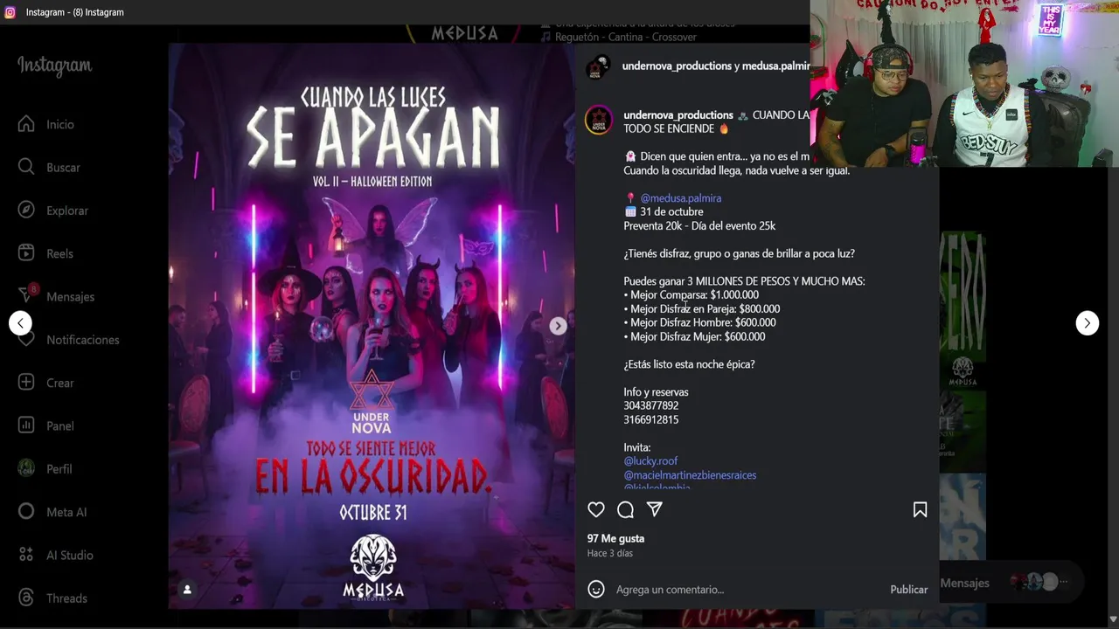
Task: Click Preventa 20k - Día del evento 25k
Action: pos(699,225)
